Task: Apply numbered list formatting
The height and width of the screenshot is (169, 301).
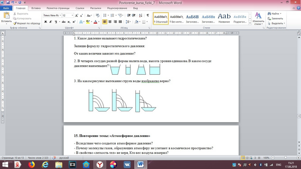Action: tap(112, 15)
